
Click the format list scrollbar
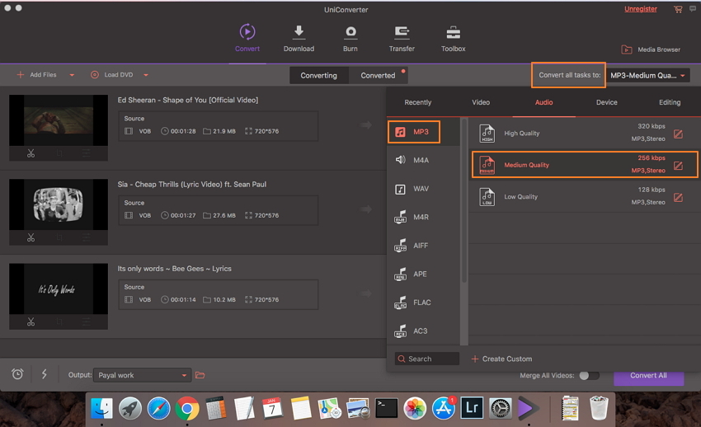coord(464,201)
